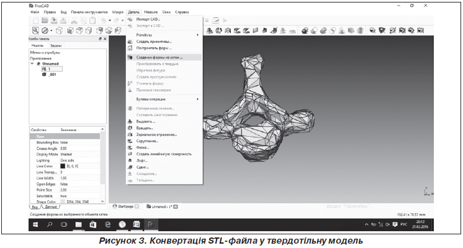
Task: Click the redo arrow icon
Action: (x=116, y=21)
